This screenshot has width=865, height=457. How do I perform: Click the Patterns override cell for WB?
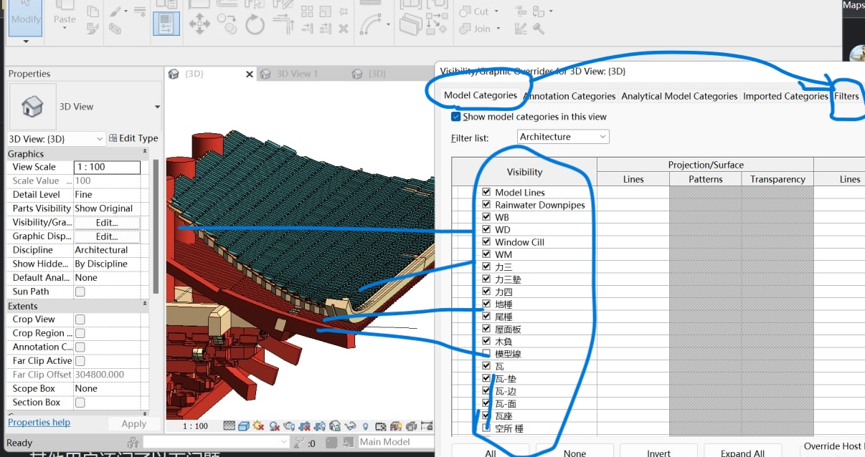coord(705,217)
